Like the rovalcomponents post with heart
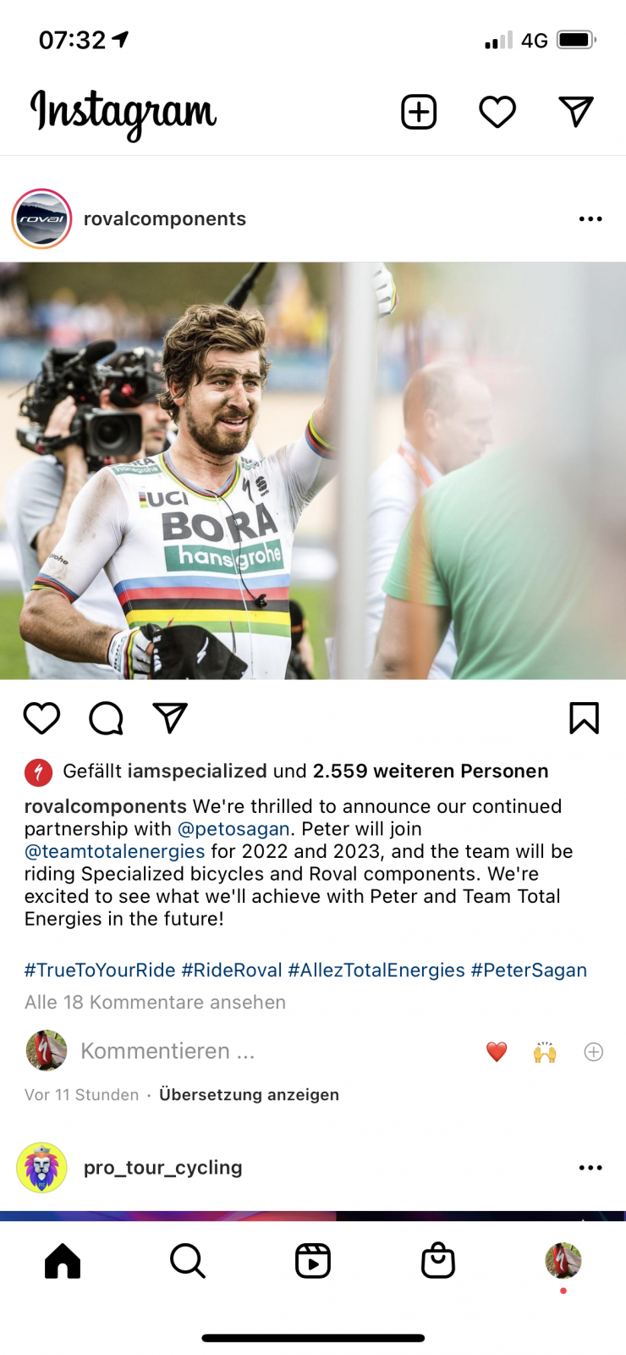Image resolution: width=626 pixels, height=1355 pixels. pyautogui.click(x=41, y=718)
